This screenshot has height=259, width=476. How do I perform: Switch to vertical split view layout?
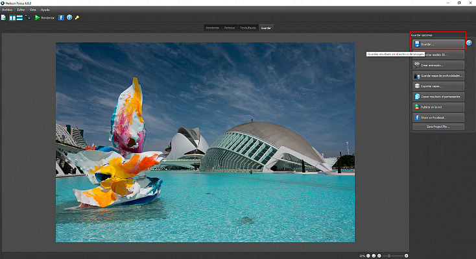coord(12,18)
